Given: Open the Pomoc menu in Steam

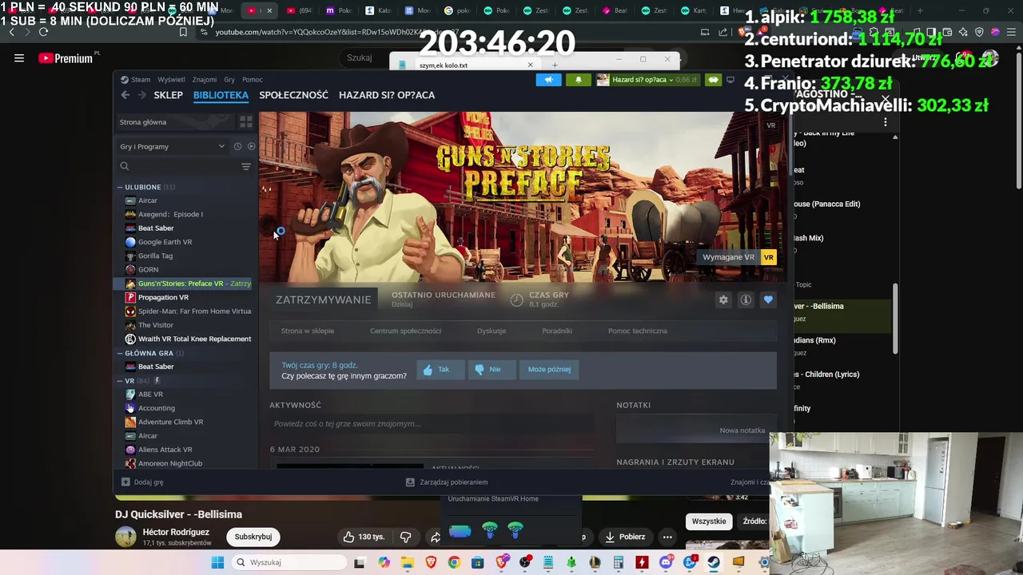Looking at the screenshot, I should [x=253, y=80].
